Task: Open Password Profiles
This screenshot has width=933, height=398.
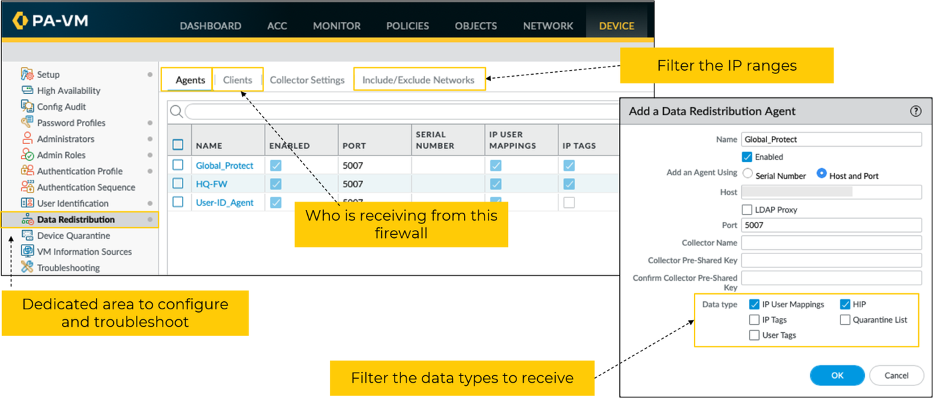Action: coord(71,123)
